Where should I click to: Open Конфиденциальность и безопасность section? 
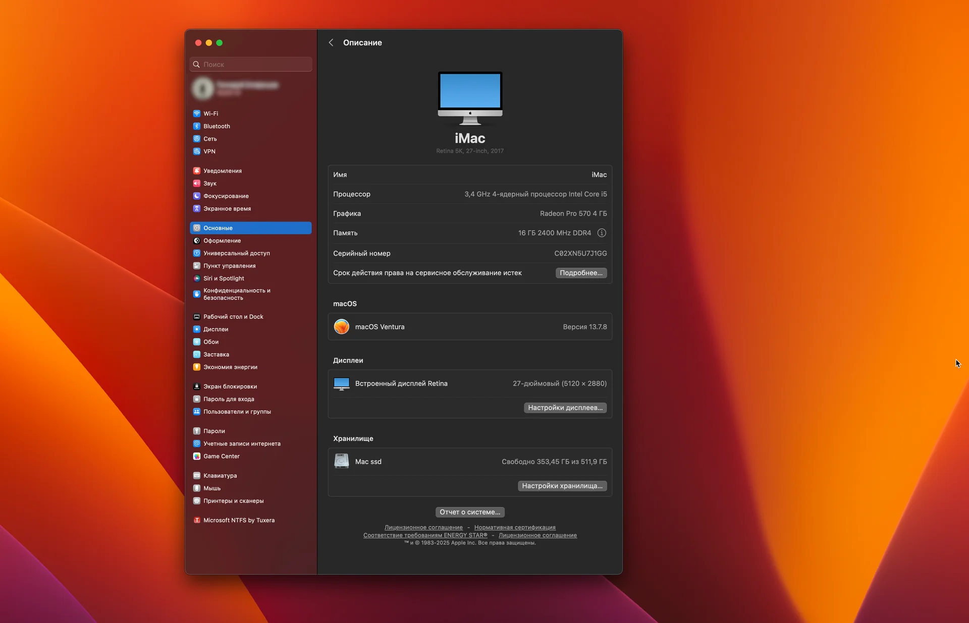[251, 294]
